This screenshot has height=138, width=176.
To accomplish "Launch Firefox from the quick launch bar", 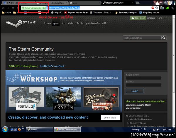I will (x=20, y=129).
